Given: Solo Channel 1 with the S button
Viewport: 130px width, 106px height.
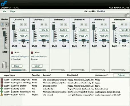Looking at the screenshot, I should tap(25, 25).
